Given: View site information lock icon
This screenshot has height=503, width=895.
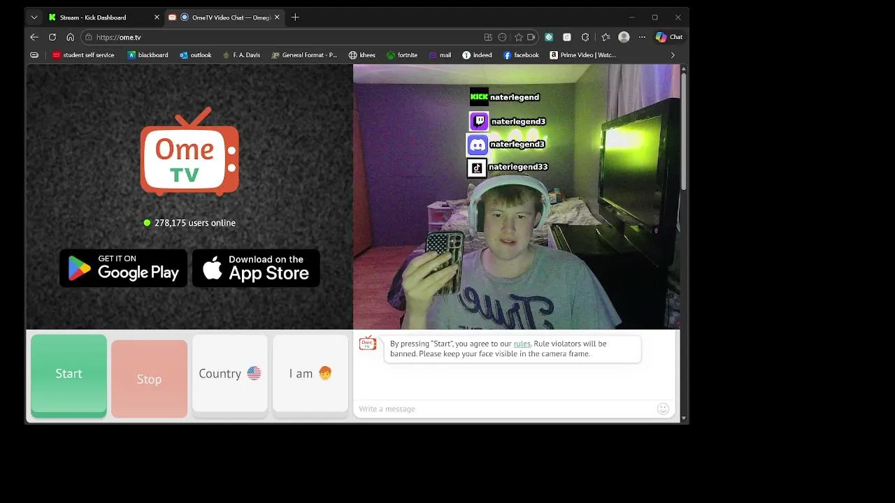Looking at the screenshot, I should click(x=88, y=37).
